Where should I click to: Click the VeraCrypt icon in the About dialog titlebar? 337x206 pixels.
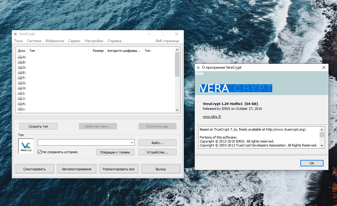pyautogui.click(x=199, y=67)
